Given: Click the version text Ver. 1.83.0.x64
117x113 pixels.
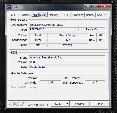Looking at the screenshot, I should click(38, 105).
